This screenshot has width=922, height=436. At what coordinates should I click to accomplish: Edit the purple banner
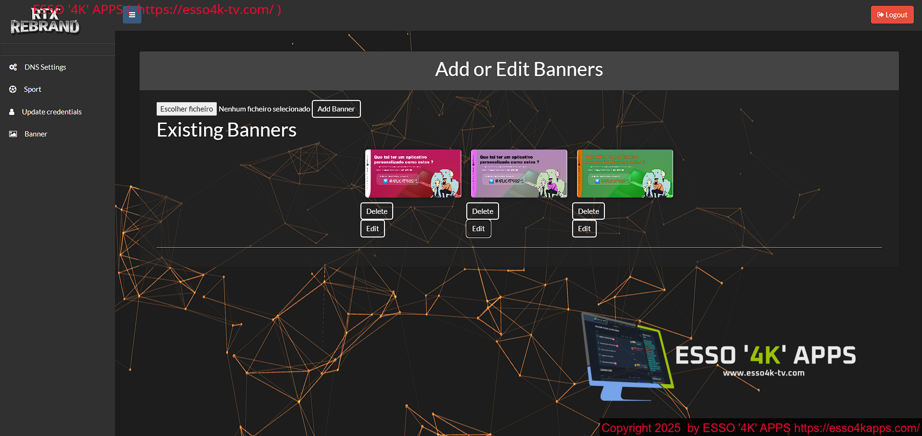[478, 228]
